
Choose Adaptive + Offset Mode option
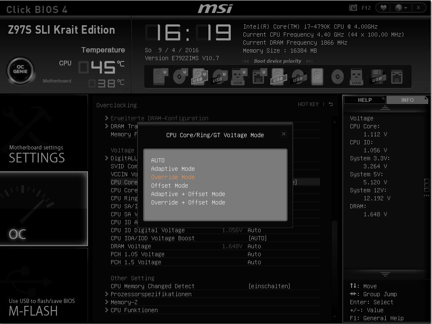tap(188, 194)
